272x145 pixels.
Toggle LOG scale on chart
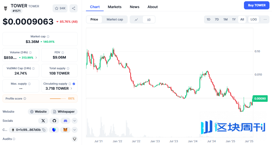tap(254, 19)
